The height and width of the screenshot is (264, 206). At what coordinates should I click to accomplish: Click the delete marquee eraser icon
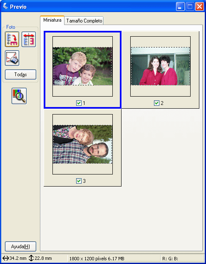pyautogui.click(x=12, y=58)
